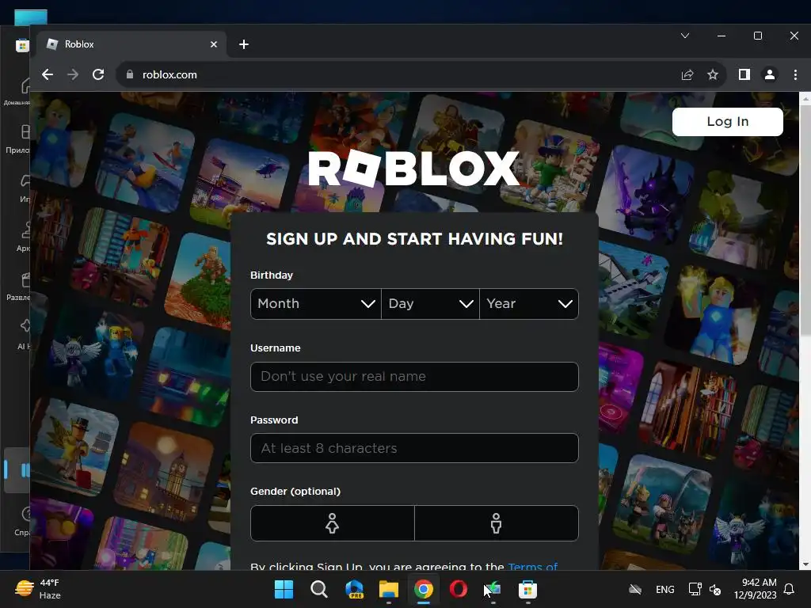The image size is (811, 608).
Task: Switch ENG input language
Action: [x=664, y=589]
